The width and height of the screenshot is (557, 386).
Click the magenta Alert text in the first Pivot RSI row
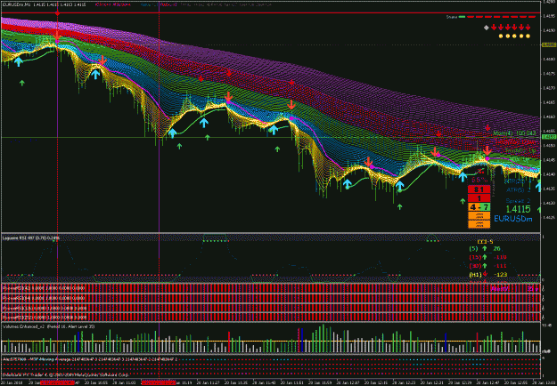[x=500, y=289]
